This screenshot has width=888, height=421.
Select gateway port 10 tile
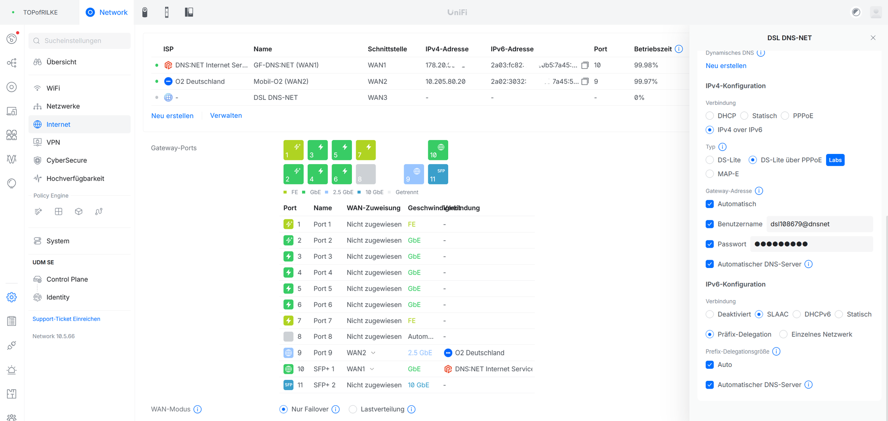tap(438, 150)
